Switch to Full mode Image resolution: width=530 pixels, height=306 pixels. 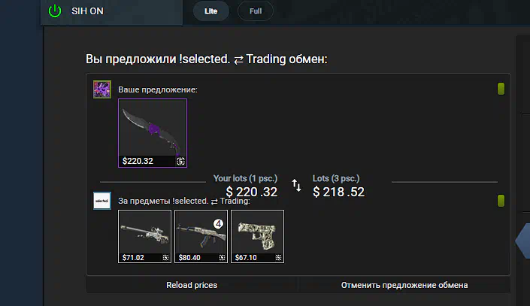click(x=256, y=11)
